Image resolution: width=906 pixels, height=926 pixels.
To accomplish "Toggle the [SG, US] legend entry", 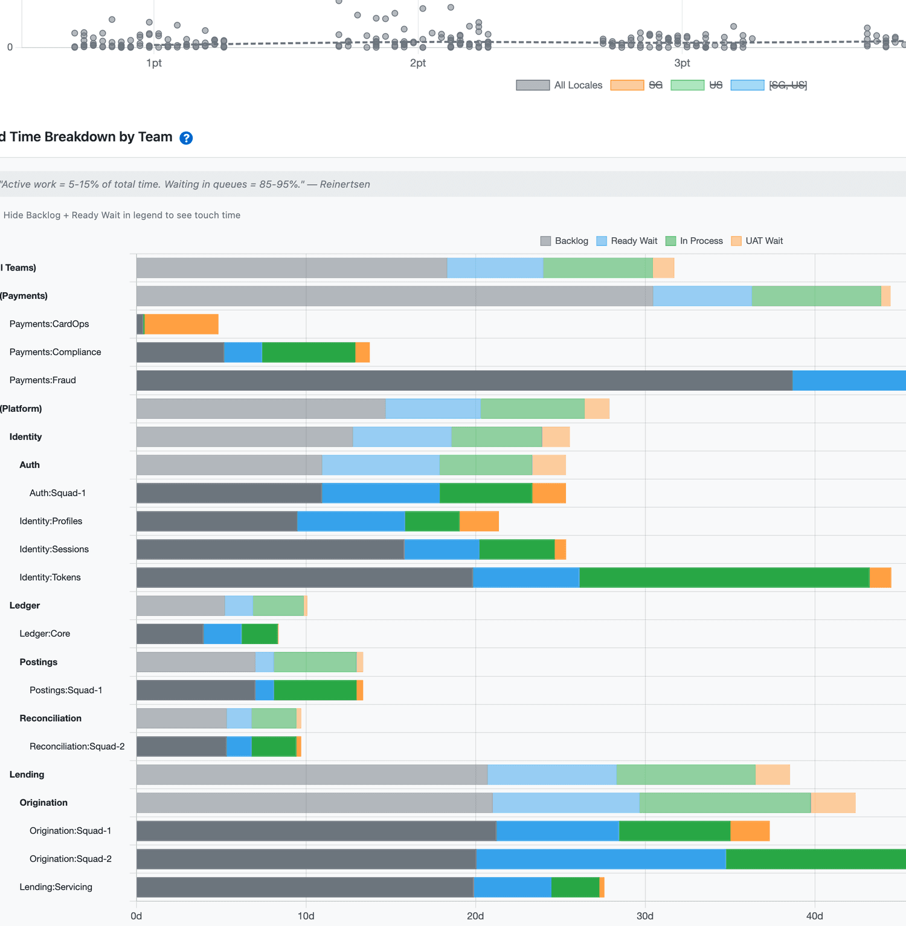I will (x=769, y=85).
